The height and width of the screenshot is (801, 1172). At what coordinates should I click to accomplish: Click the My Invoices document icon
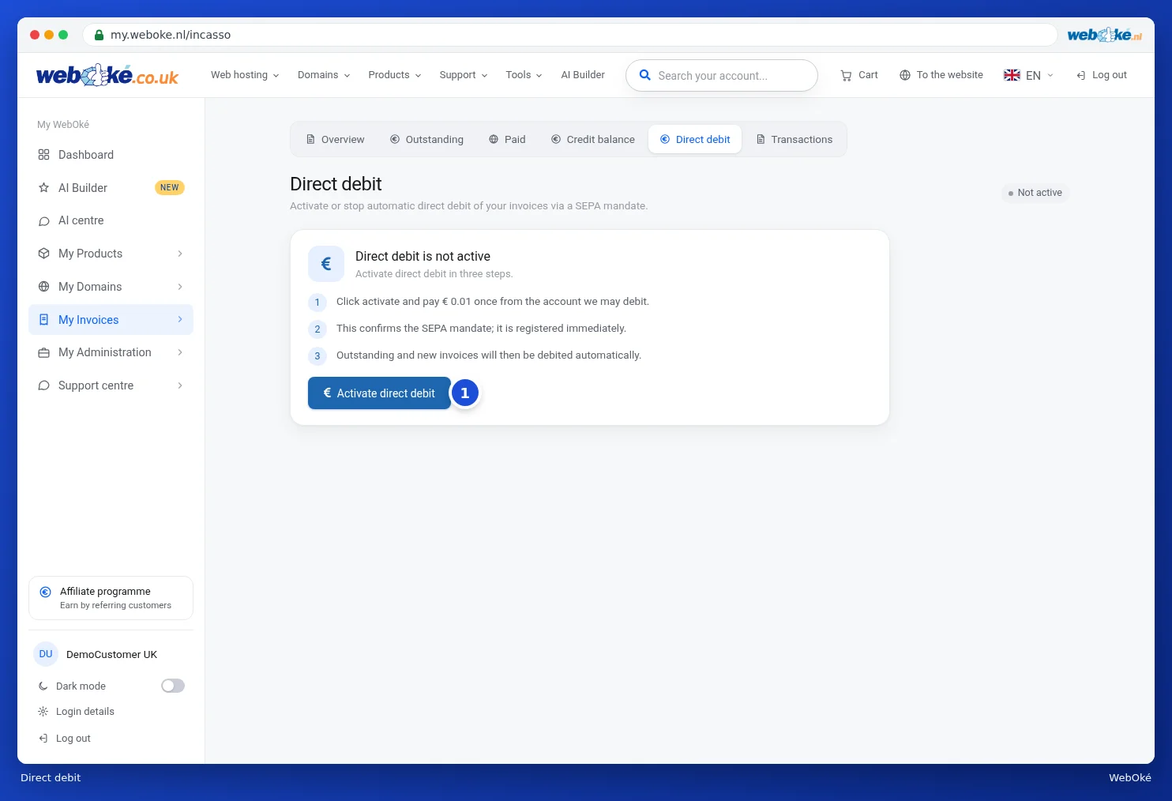coord(44,320)
